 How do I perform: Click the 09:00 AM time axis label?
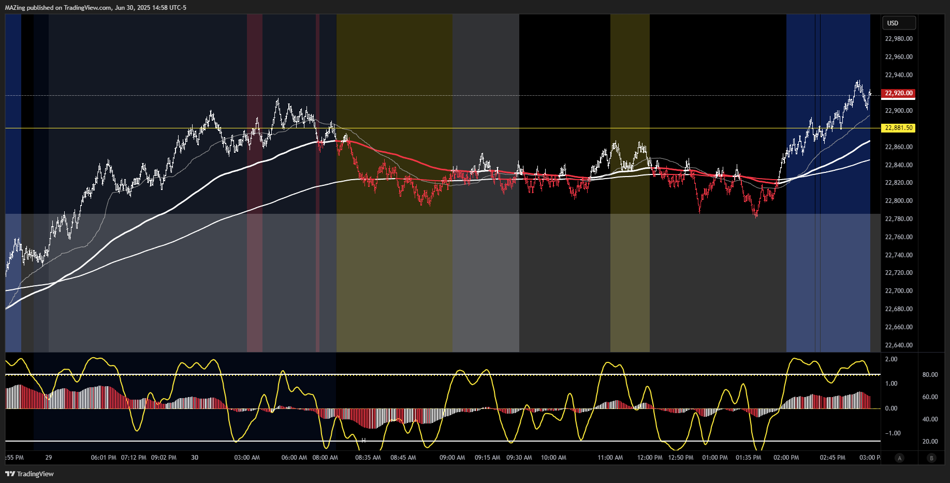452,458
